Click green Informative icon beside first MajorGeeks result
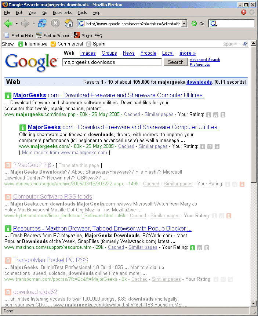Viewport: 258px width, 316px height. pyautogui.click(x=8, y=95)
